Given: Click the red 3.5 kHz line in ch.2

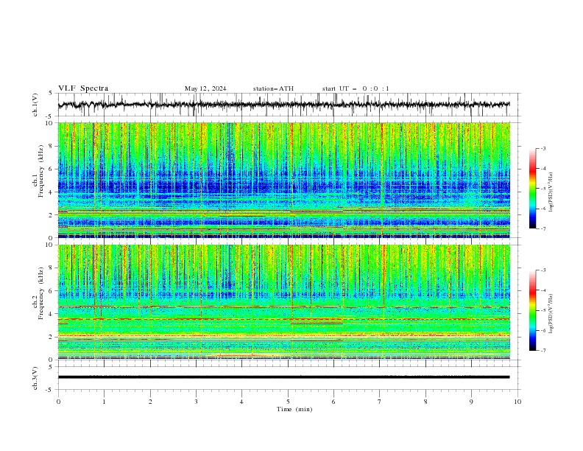Looking at the screenshot, I should click(284, 319).
